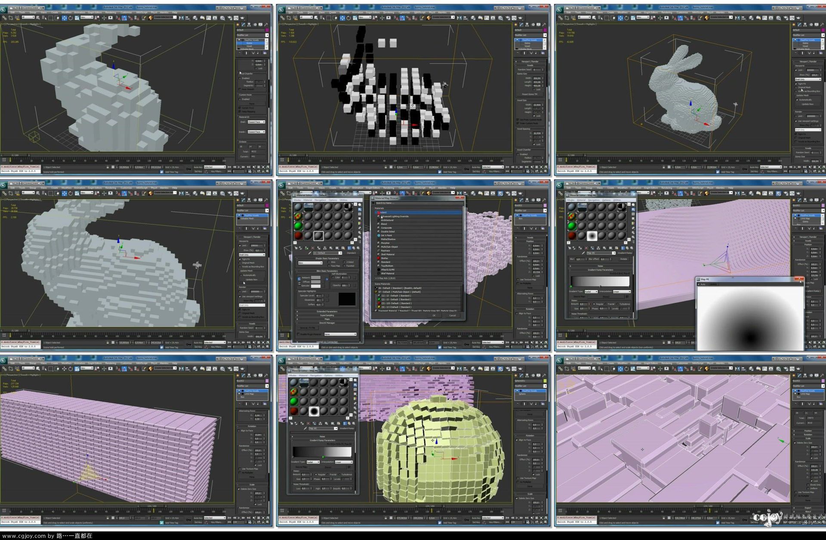This screenshot has width=826, height=540.
Task: Toggle Contain Pivot checkbox in coarse bunny window
Action: tap(240, 108)
